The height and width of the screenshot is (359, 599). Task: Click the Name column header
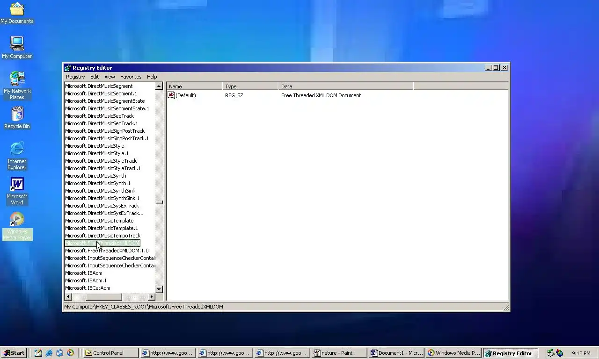(194, 86)
